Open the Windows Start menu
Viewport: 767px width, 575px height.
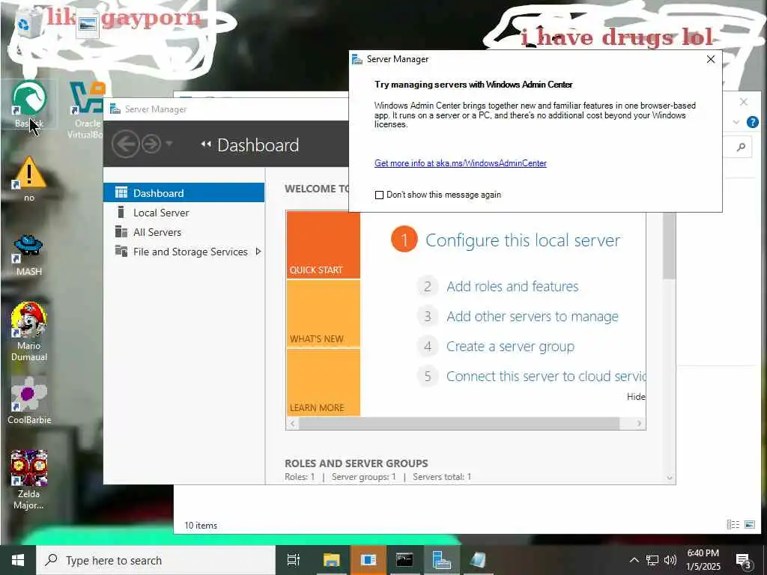[18, 560]
